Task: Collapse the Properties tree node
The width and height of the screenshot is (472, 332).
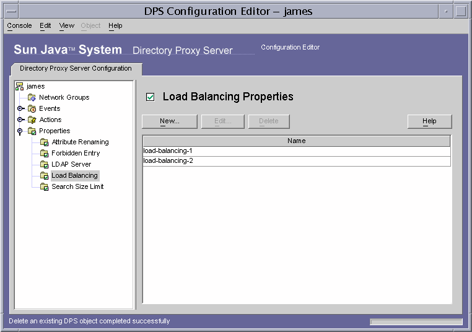Action: (20, 131)
